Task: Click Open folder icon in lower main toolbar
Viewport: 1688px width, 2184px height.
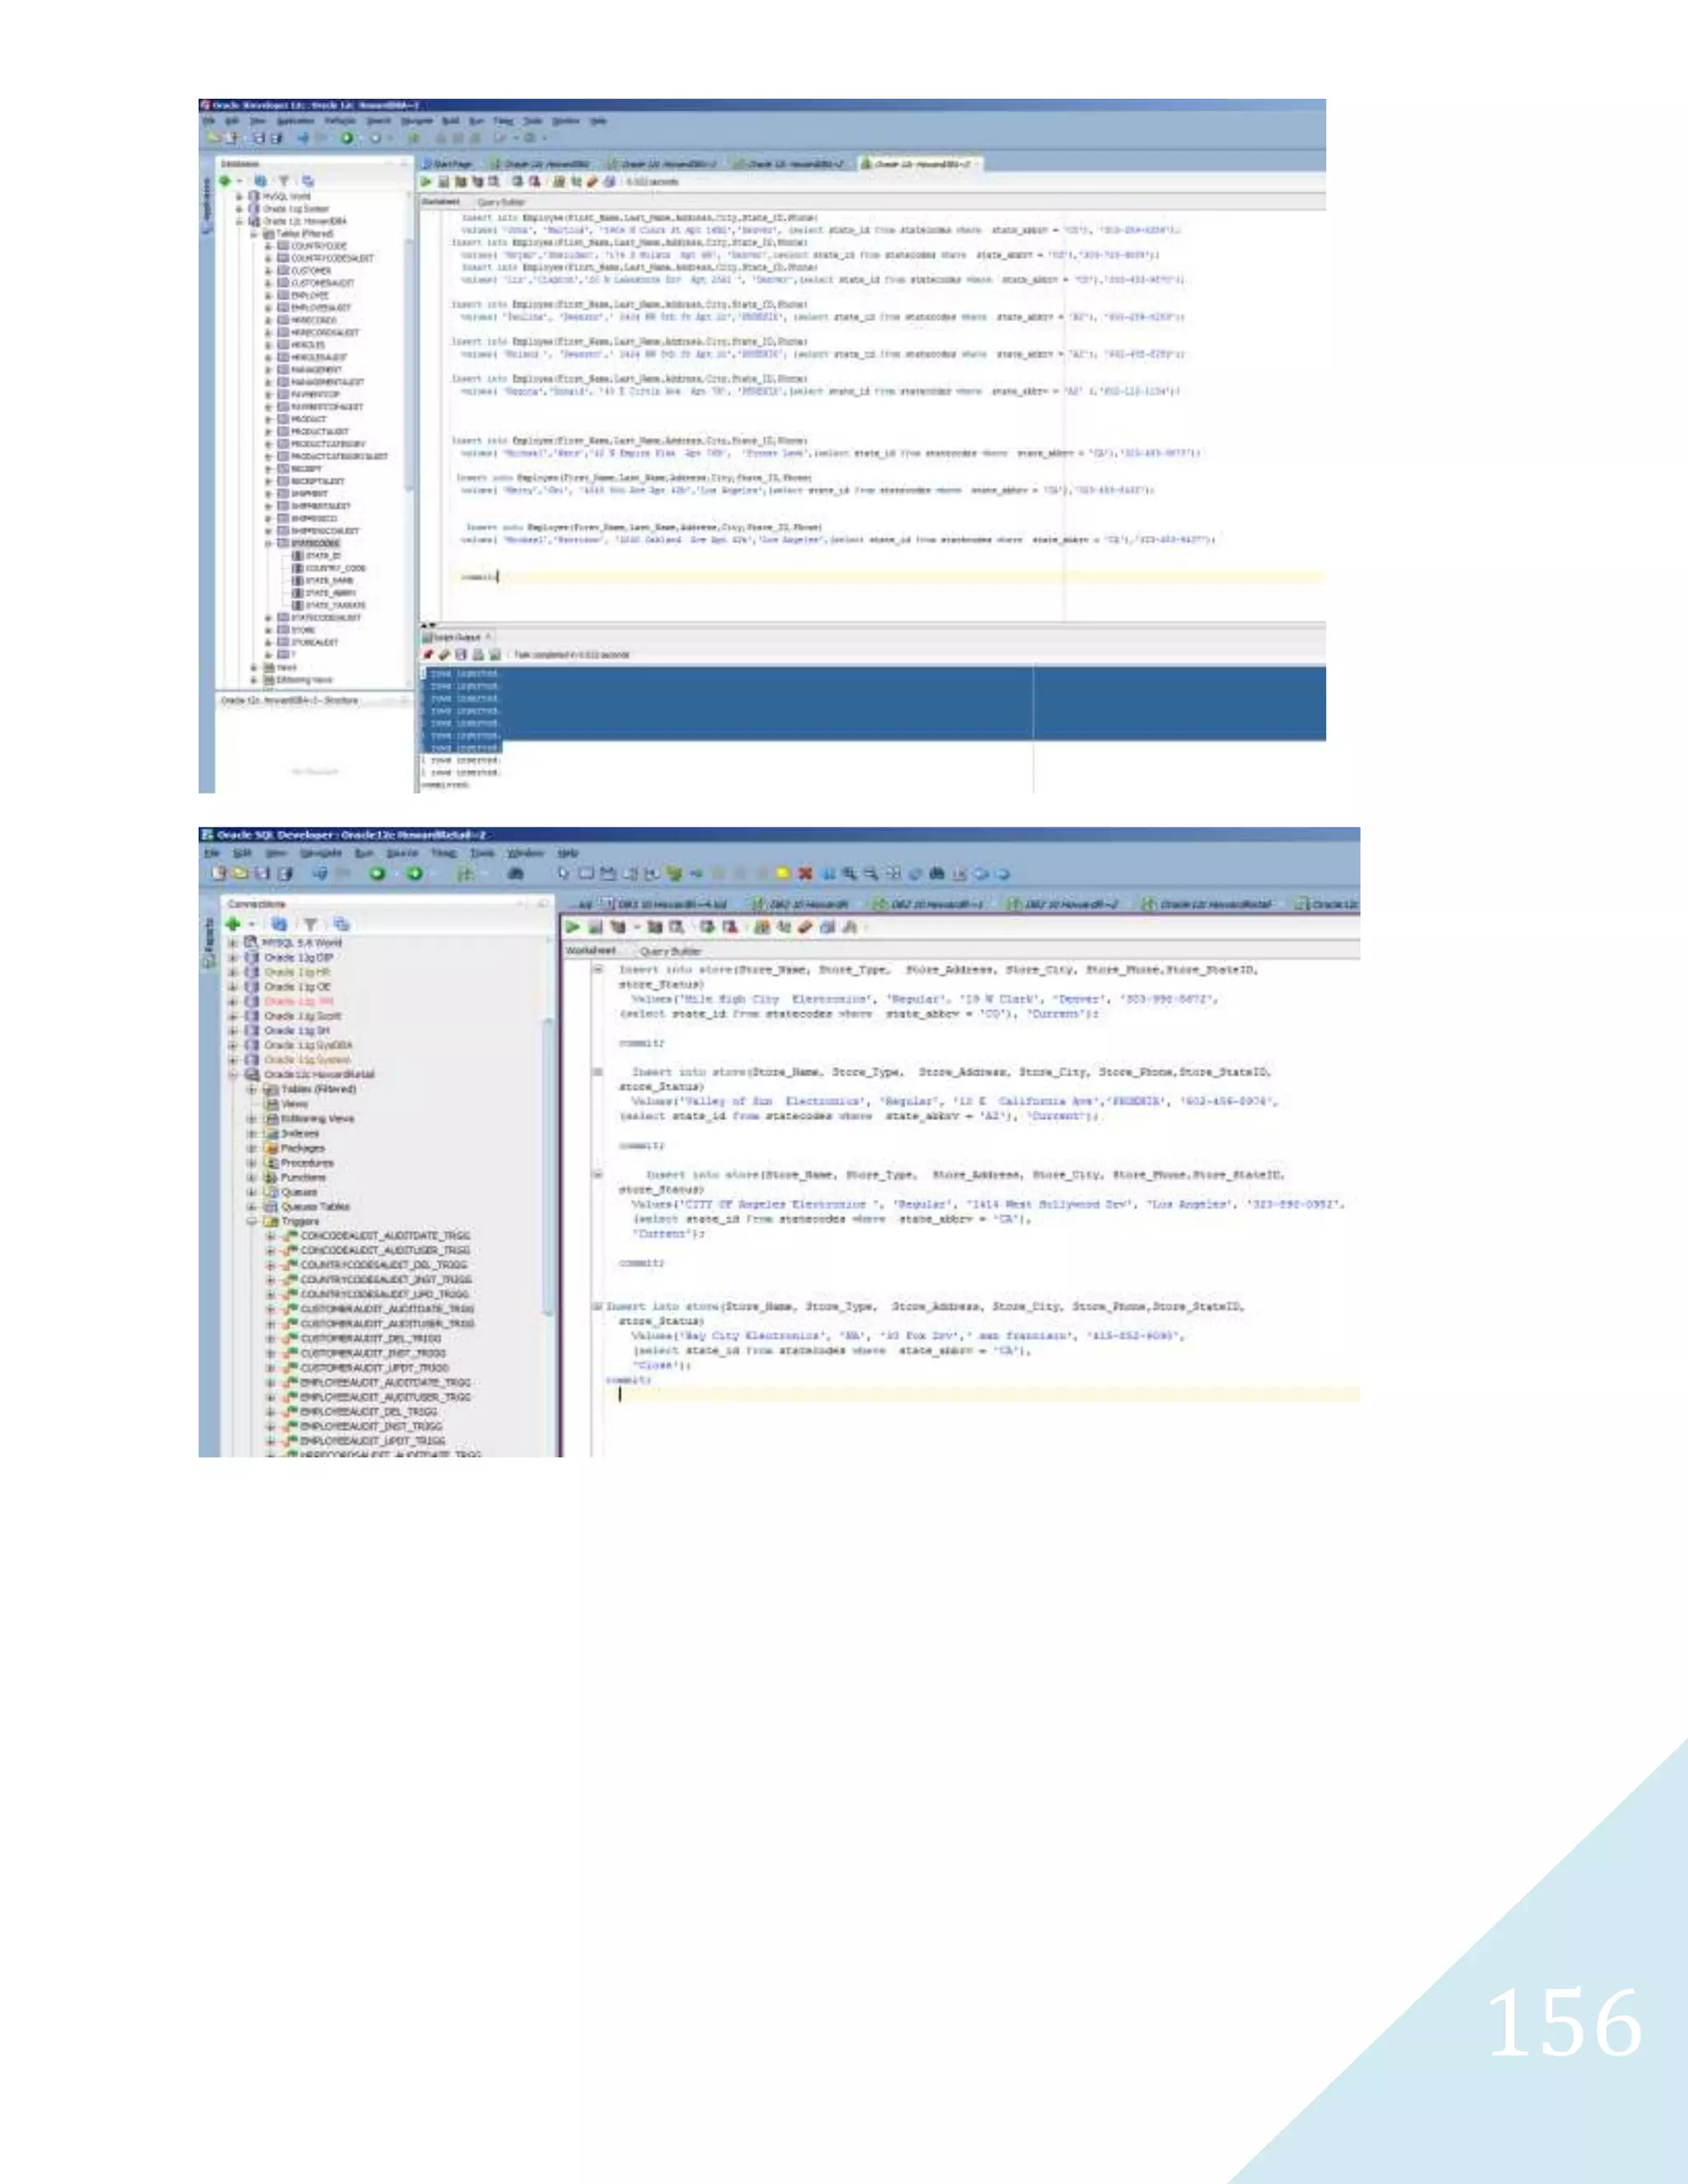Action: (x=240, y=873)
